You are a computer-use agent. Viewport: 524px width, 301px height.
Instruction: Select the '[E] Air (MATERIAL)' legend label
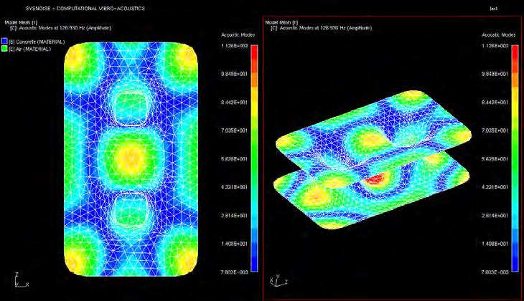pyautogui.click(x=30, y=49)
